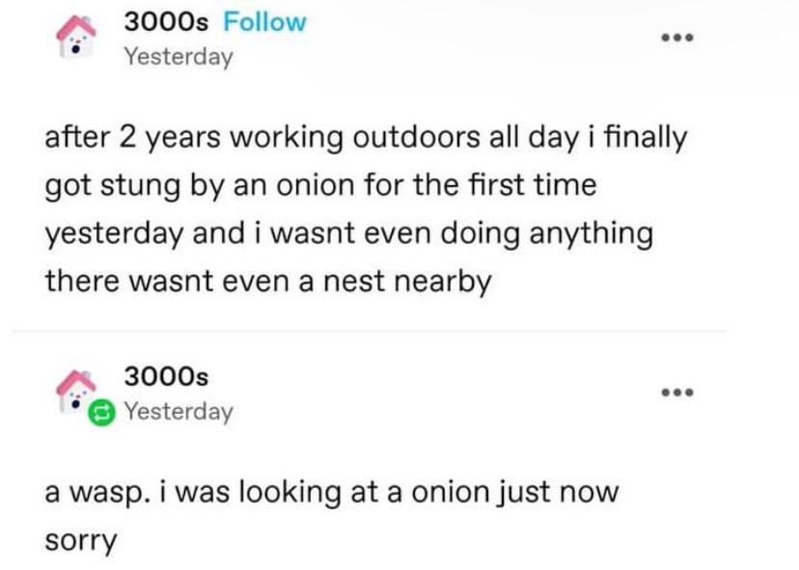
Task: Follow the 3000s blog
Action: click(263, 21)
